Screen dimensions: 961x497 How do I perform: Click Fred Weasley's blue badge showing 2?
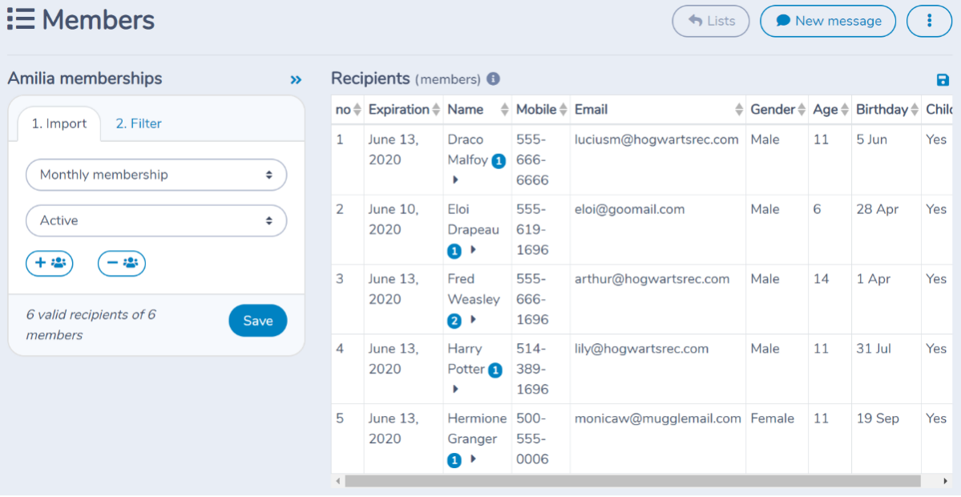pyautogui.click(x=454, y=320)
